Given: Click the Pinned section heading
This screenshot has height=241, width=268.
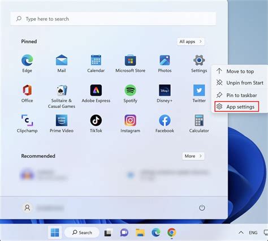Looking at the screenshot, I should coord(29,41).
